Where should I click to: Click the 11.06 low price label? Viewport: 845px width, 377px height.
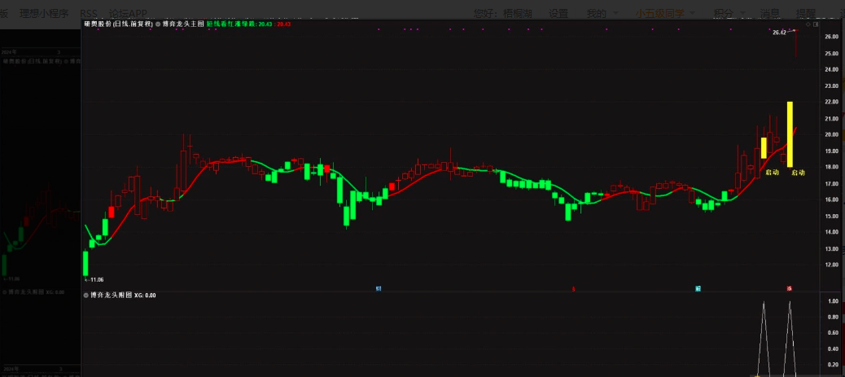click(96, 279)
